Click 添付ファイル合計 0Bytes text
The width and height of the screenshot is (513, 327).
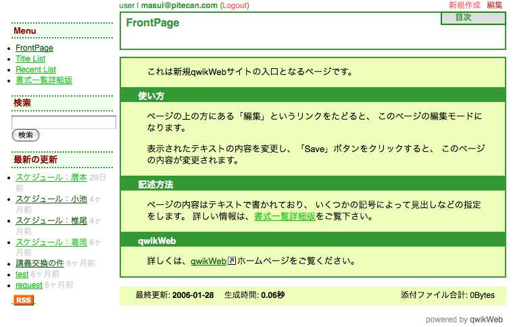(x=447, y=295)
